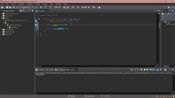Expand the Adivina el numero project
Screen dimensions: 175x98
point(1,14)
